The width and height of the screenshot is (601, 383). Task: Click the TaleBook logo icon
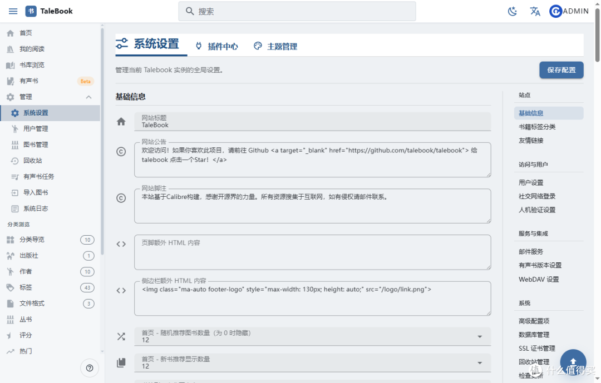31,11
